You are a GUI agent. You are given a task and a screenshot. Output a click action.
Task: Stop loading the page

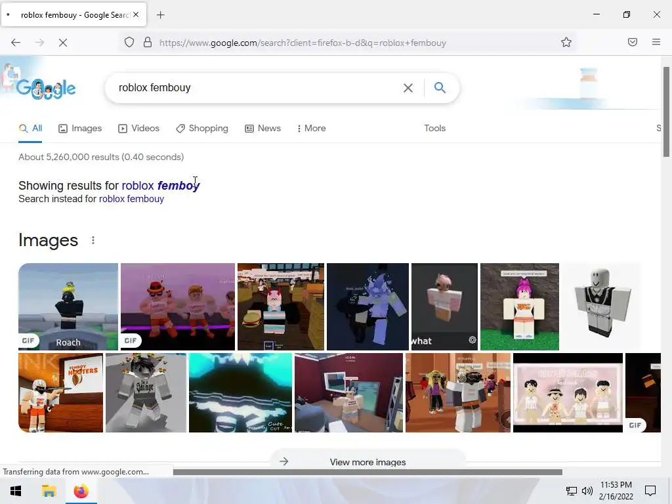click(x=63, y=43)
